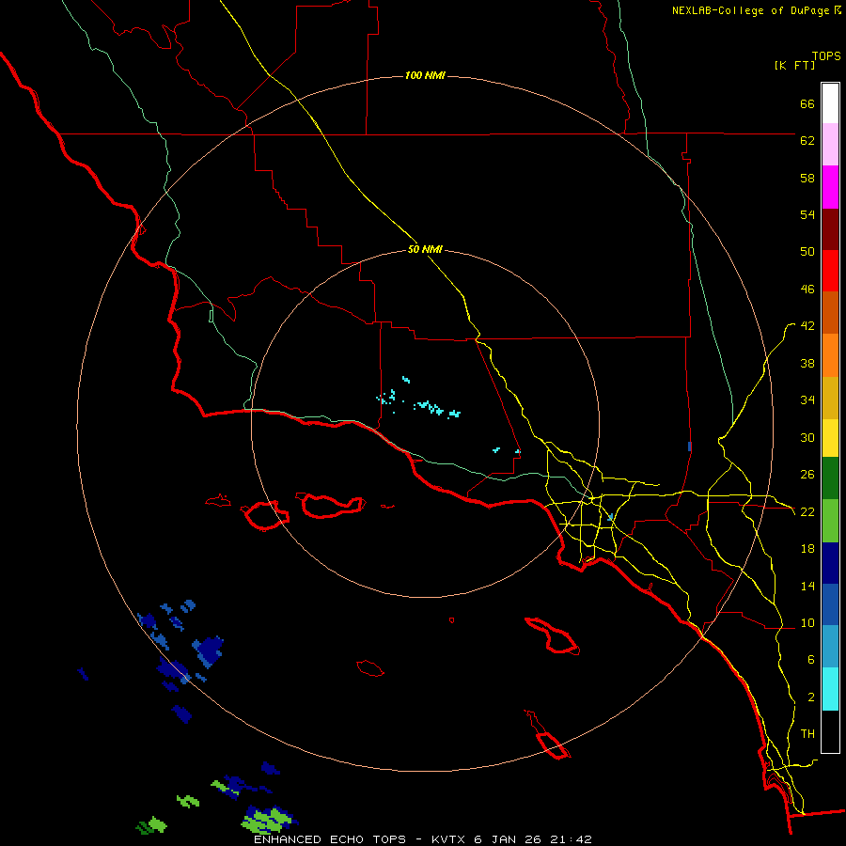Click the yellow legend swatch near 30

click(830, 438)
